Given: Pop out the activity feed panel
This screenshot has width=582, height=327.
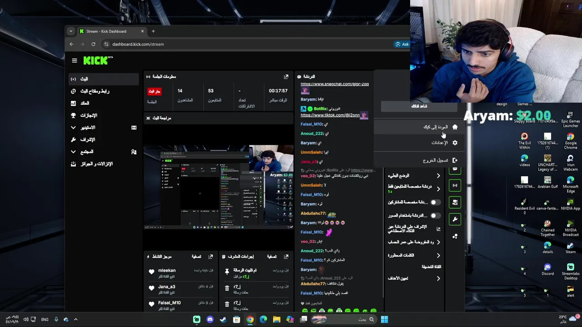Looking at the screenshot, I should click(x=211, y=257).
